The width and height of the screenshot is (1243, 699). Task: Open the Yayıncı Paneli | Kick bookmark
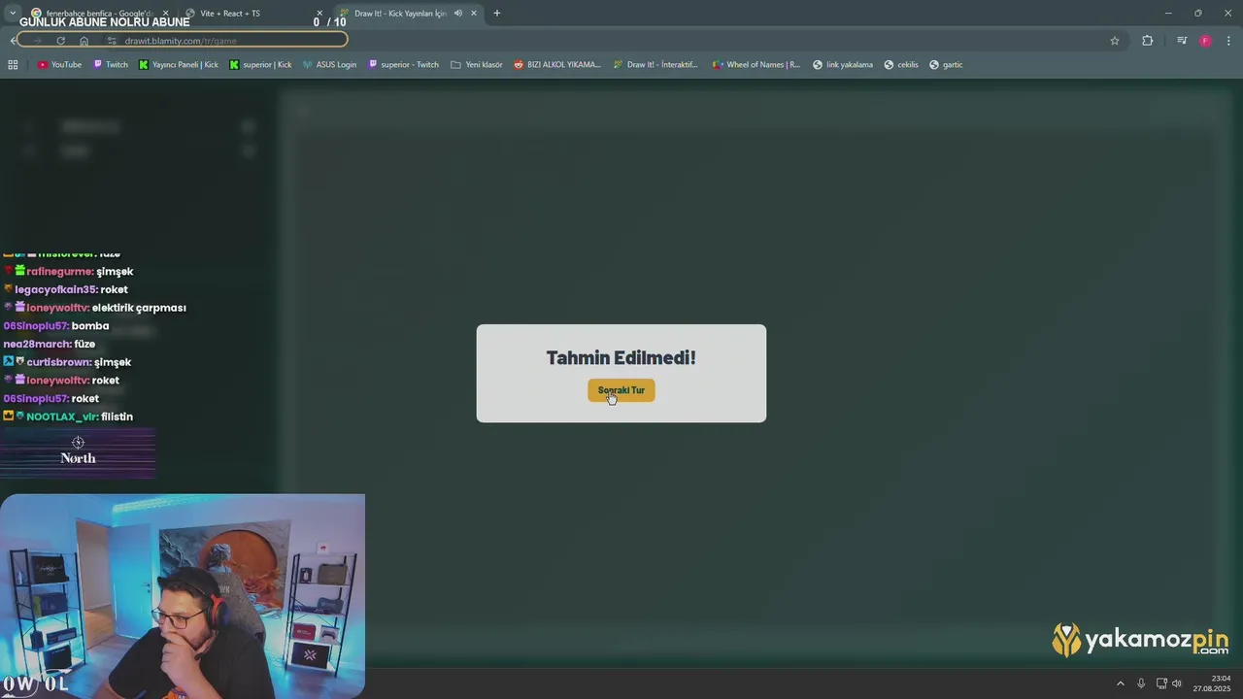[x=179, y=65]
